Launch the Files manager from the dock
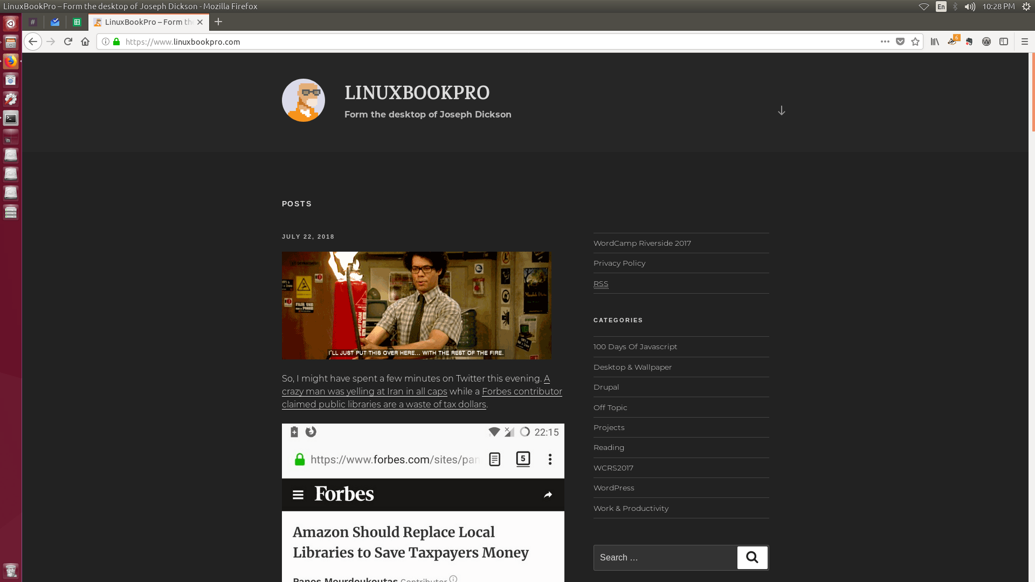 click(11, 43)
